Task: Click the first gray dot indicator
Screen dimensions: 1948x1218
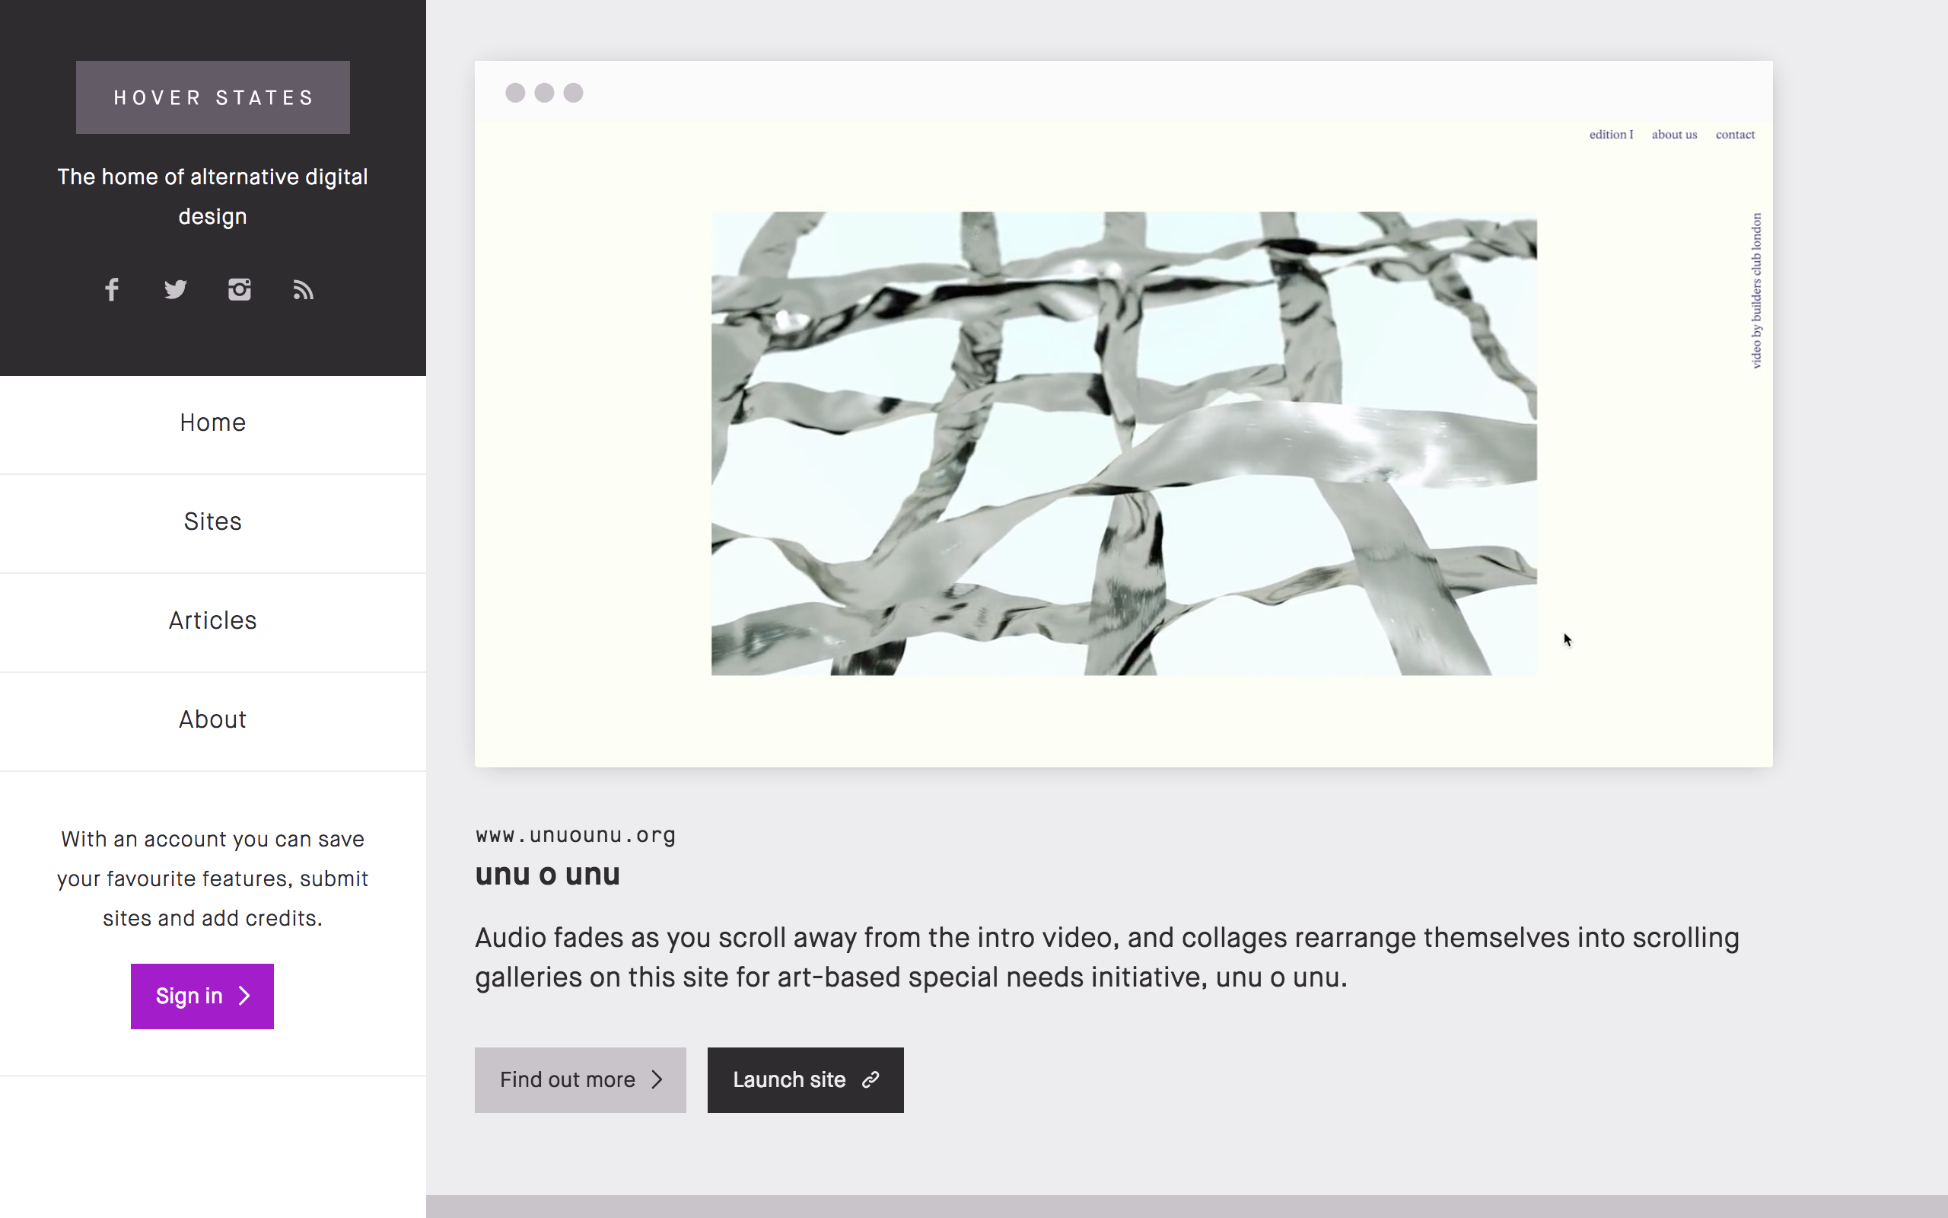Action: pyautogui.click(x=514, y=91)
